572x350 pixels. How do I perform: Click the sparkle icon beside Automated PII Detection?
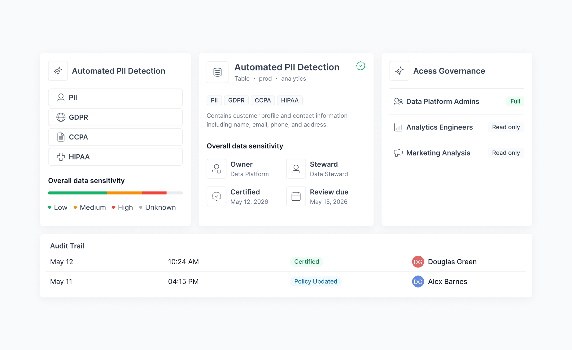pos(58,71)
